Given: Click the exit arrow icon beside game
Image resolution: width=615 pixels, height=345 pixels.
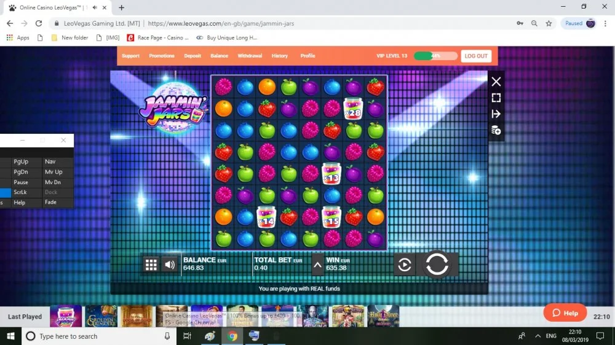Looking at the screenshot, I should pyautogui.click(x=496, y=114).
